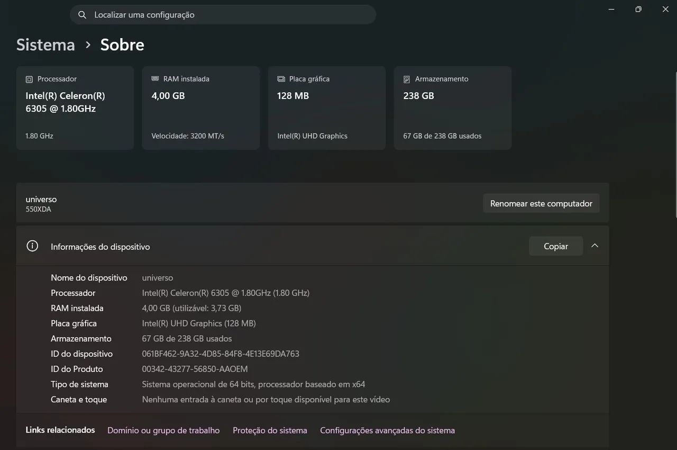Select the ID do Produto value
This screenshot has width=677, height=450.
(195, 369)
